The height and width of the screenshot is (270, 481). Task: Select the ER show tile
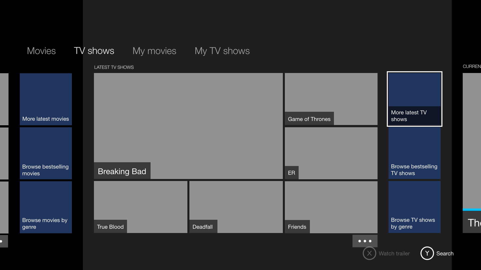[331, 153]
